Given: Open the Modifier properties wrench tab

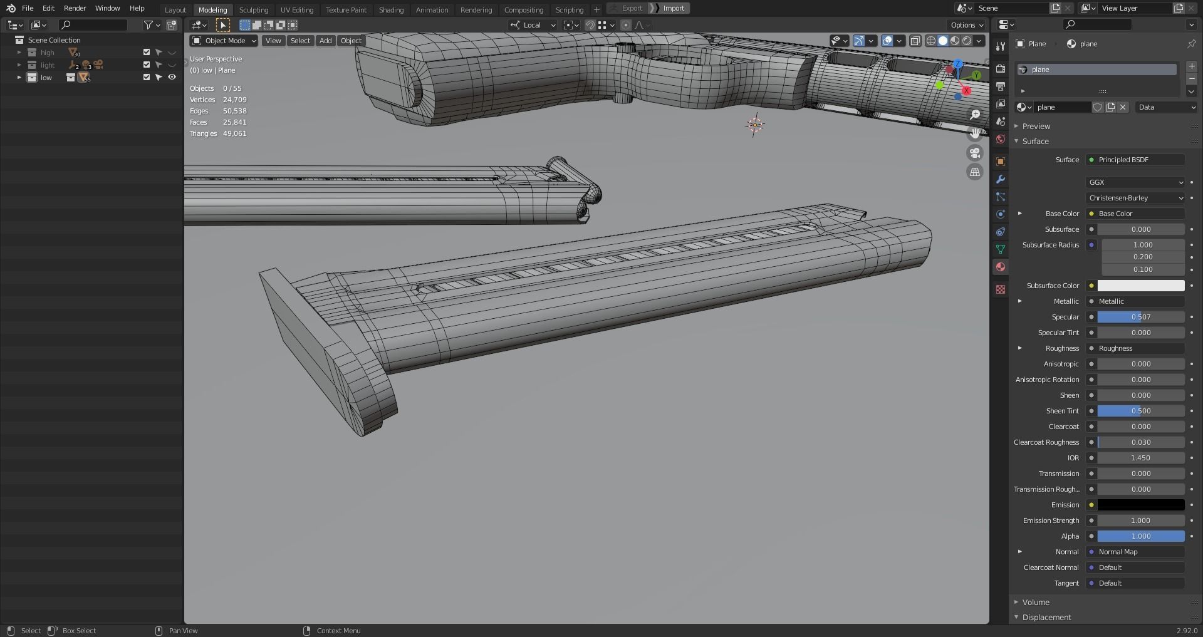Looking at the screenshot, I should pos(1001,179).
